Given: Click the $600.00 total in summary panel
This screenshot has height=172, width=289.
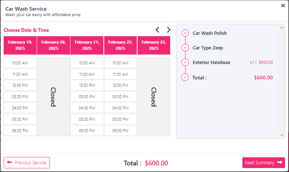Looking at the screenshot, I should (x=263, y=78).
